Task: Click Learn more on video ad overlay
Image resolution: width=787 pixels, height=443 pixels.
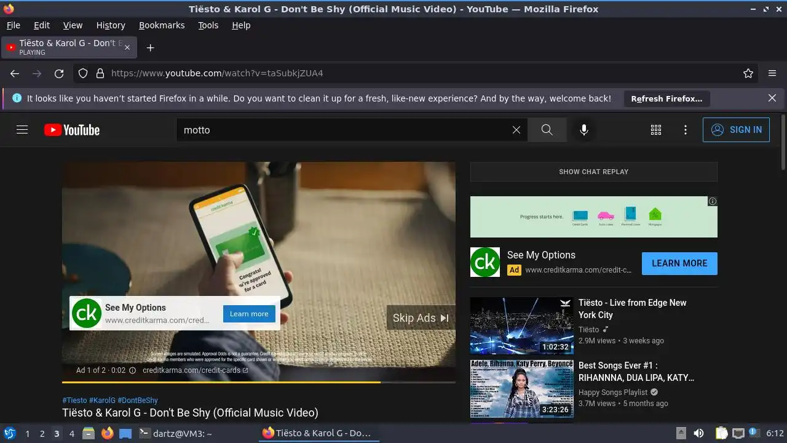Action: pos(249,314)
